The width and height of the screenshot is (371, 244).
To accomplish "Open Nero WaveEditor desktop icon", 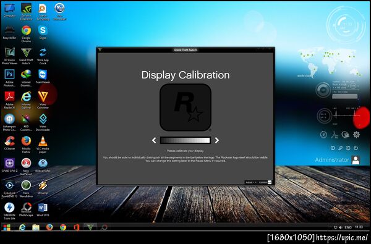I will pyautogui.click(x=26, y=189).
